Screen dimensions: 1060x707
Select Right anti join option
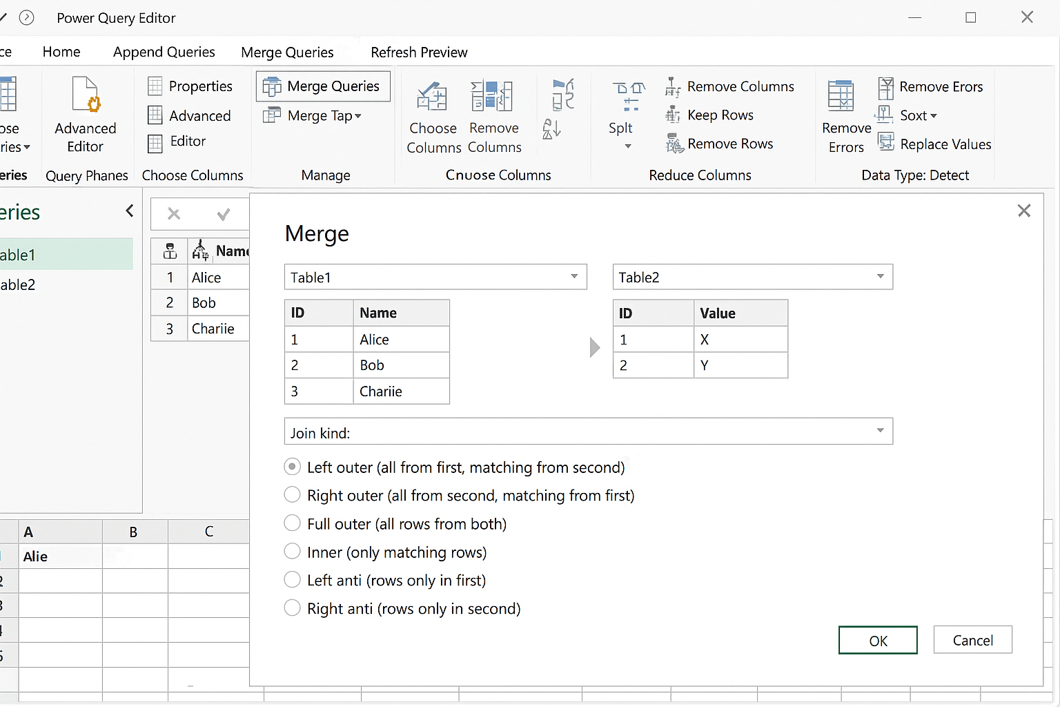point(293,608)
